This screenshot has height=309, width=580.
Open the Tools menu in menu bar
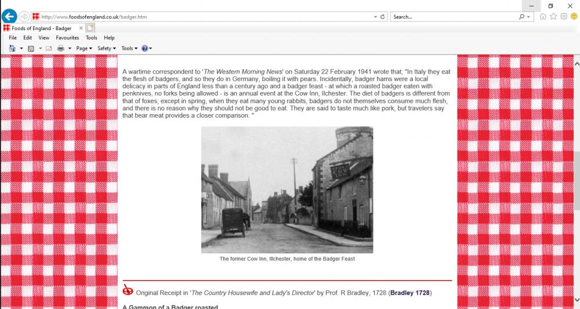[x=92, y=38]
